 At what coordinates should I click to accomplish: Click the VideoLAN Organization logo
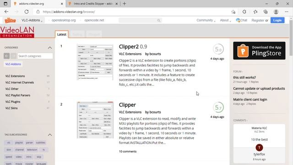[x=17, y=32]
